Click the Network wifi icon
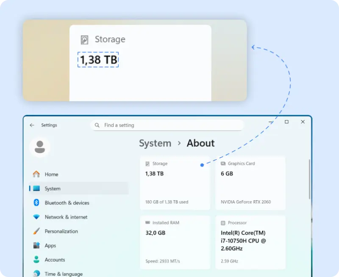 tap(36, 217)
